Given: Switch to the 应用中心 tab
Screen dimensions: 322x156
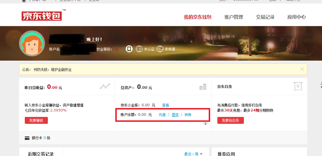Looking at the screenshot, I should point(297,17).
